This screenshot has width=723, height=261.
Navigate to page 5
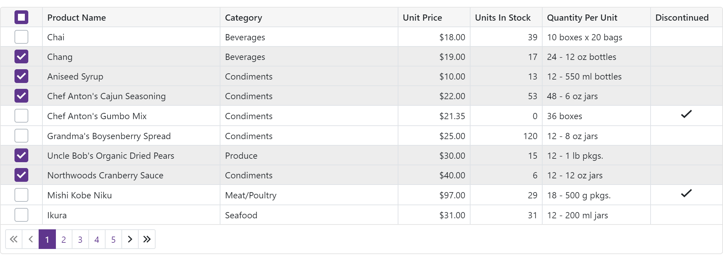coord(113,239)
